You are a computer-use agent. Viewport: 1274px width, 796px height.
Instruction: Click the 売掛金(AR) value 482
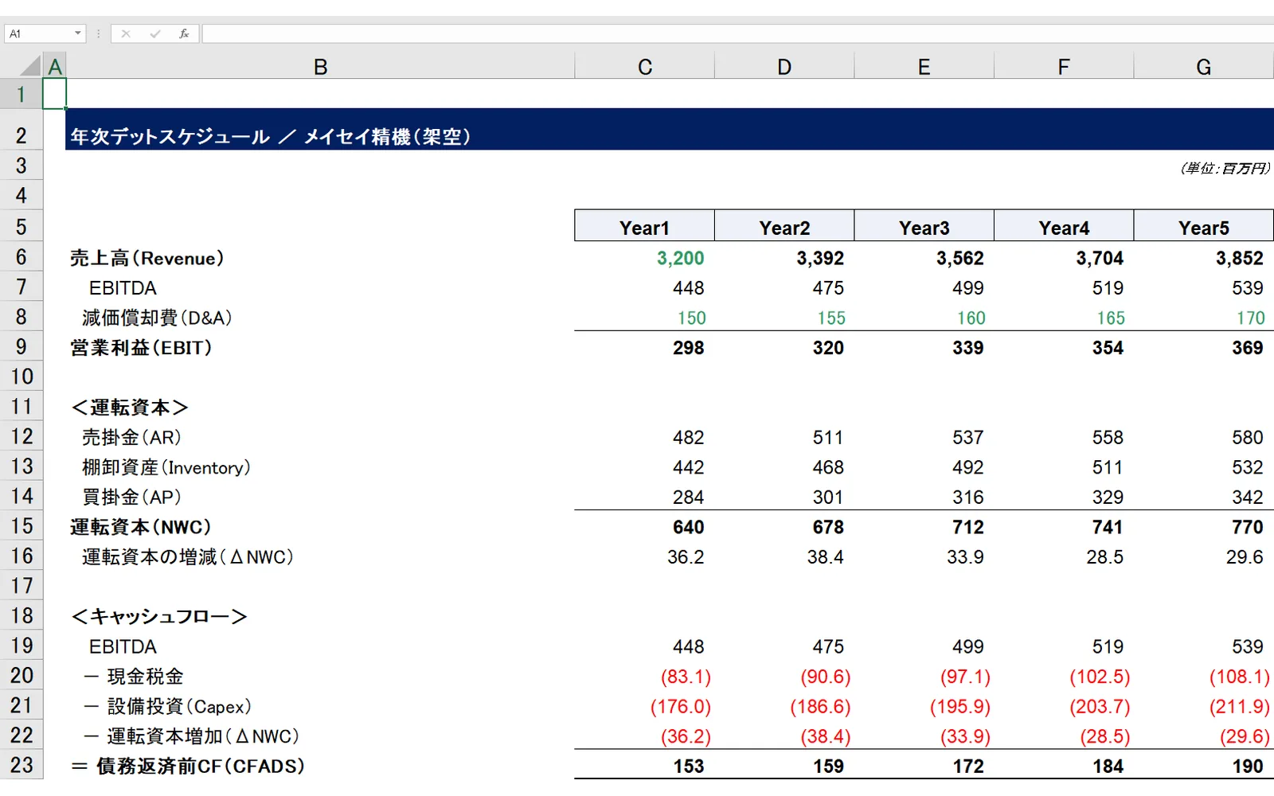pyautogui.click(x=688, y=438)
